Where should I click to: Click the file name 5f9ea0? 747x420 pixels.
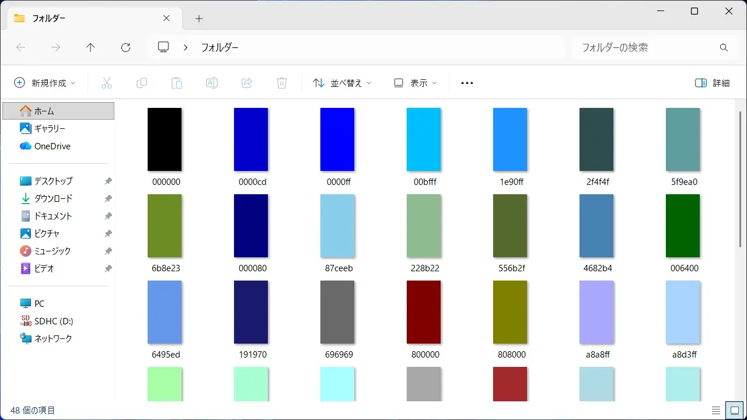[x=685, y=182]
